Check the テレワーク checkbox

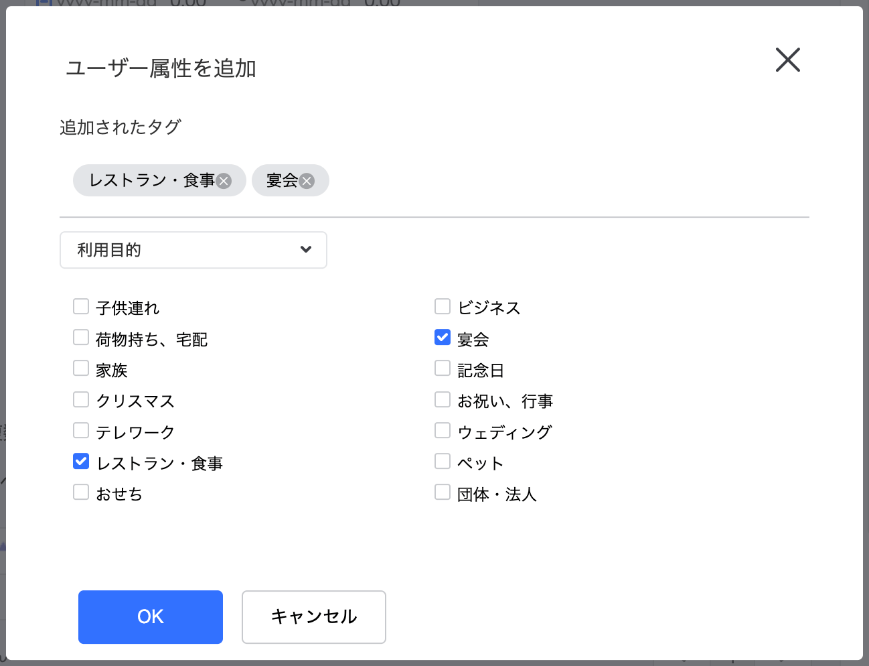81,431
